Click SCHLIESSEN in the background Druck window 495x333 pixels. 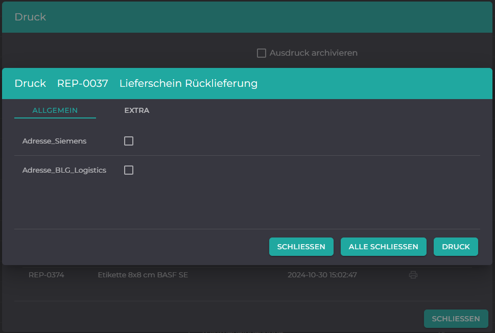coord(456,319)
